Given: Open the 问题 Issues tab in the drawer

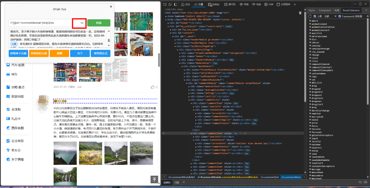Looking at the screenshot, I should pyautogui.click(x=177, y=182).
